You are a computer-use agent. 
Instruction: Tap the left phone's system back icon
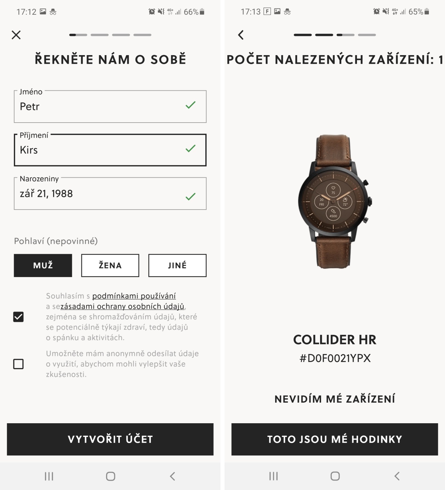[x=173, y=476]
